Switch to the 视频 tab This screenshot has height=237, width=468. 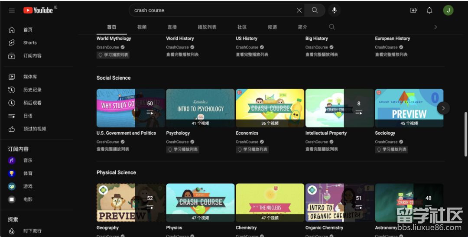[142, 27]
